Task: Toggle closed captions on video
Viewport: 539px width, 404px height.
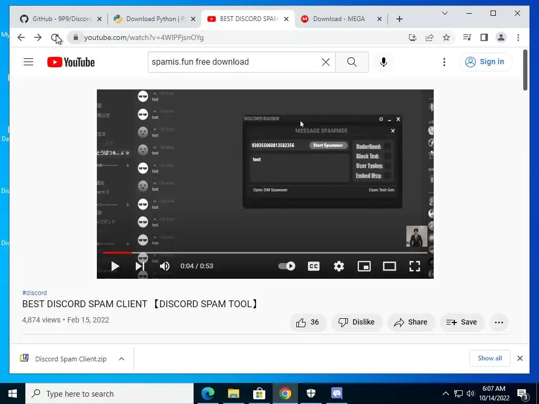Action: click(x=314, y=266)
